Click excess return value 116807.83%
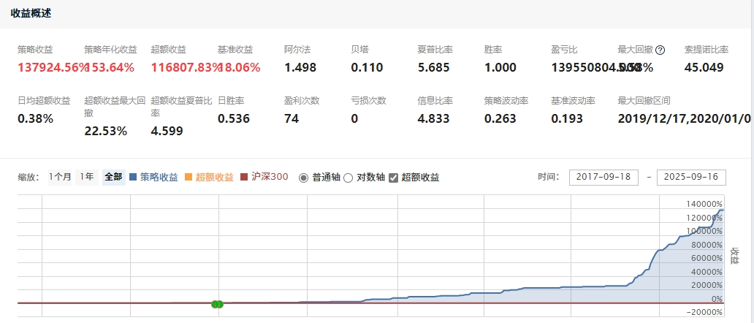The image size is (754, 323). pos(186,68)
